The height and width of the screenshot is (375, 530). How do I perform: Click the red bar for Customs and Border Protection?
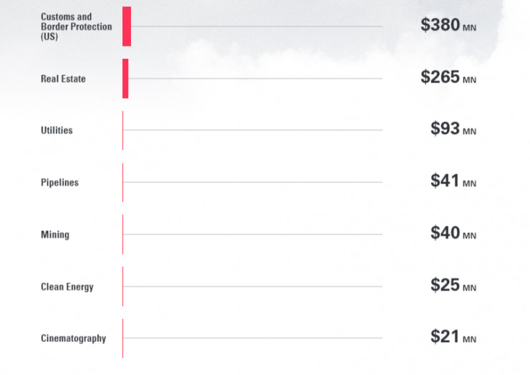click(x=127, y=27)
